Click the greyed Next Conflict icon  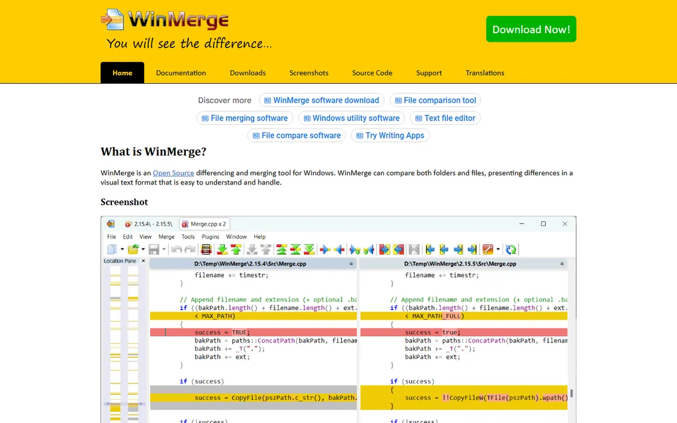[252, 249]
